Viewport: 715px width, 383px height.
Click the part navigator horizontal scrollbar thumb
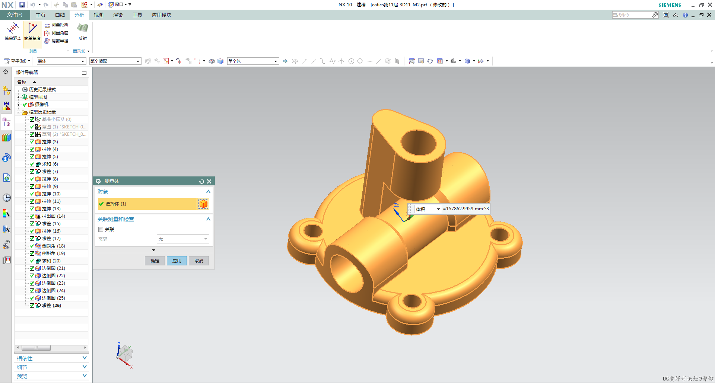[36, 348]
